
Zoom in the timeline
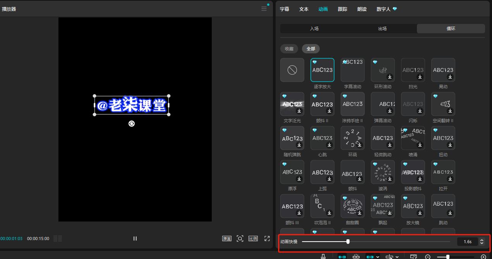point(483,257)
